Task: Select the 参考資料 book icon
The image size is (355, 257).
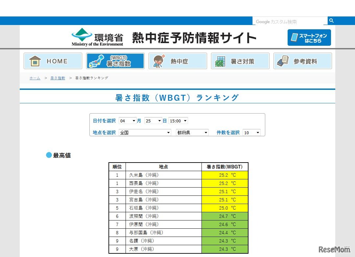Action: [283, 61]
